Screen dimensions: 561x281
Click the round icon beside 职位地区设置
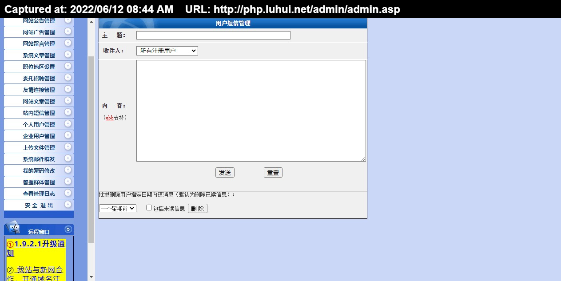click(68, 66)
